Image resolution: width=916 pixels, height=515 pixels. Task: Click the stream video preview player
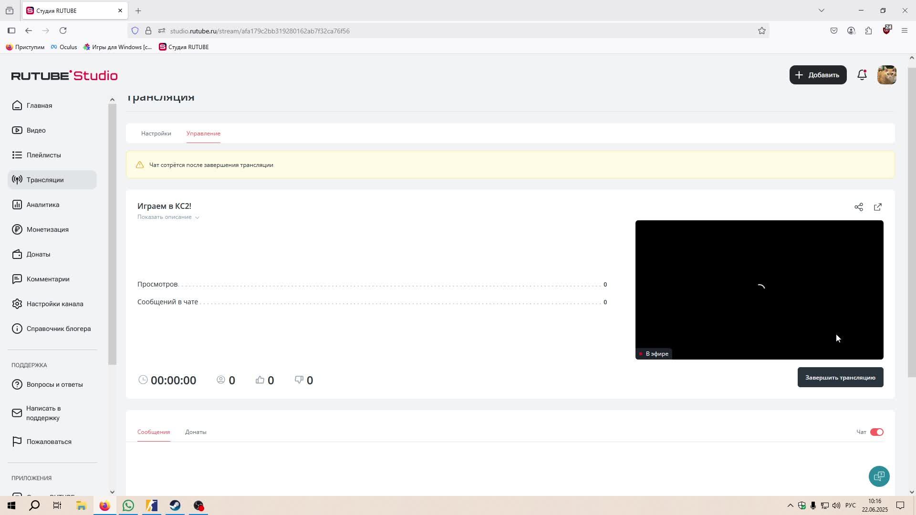point(760,290)
